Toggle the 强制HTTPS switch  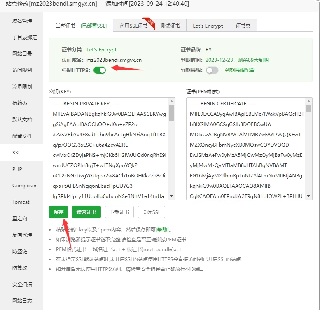click(x=100, y=70)
